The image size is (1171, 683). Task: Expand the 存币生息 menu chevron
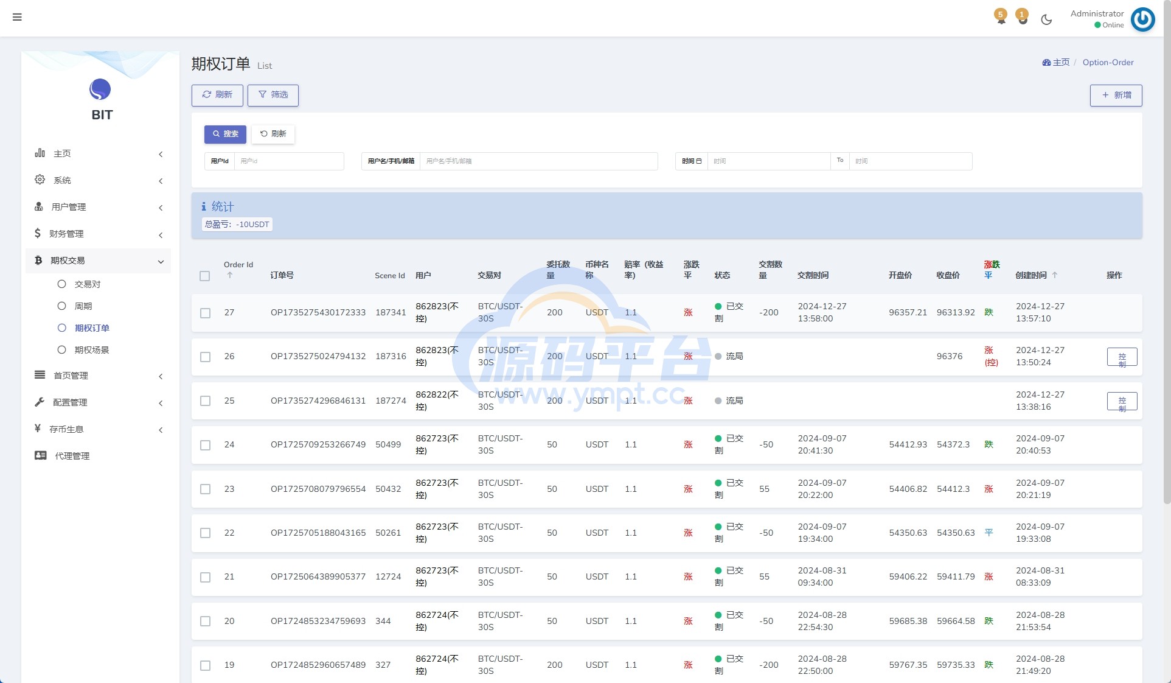click(x=161, y=430)
